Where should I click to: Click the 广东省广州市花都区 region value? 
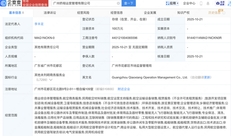click(x=48, y=66)
